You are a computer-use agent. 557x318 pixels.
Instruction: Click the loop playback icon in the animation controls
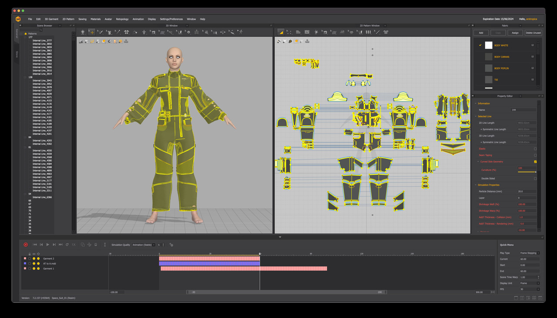coord(67,245)
